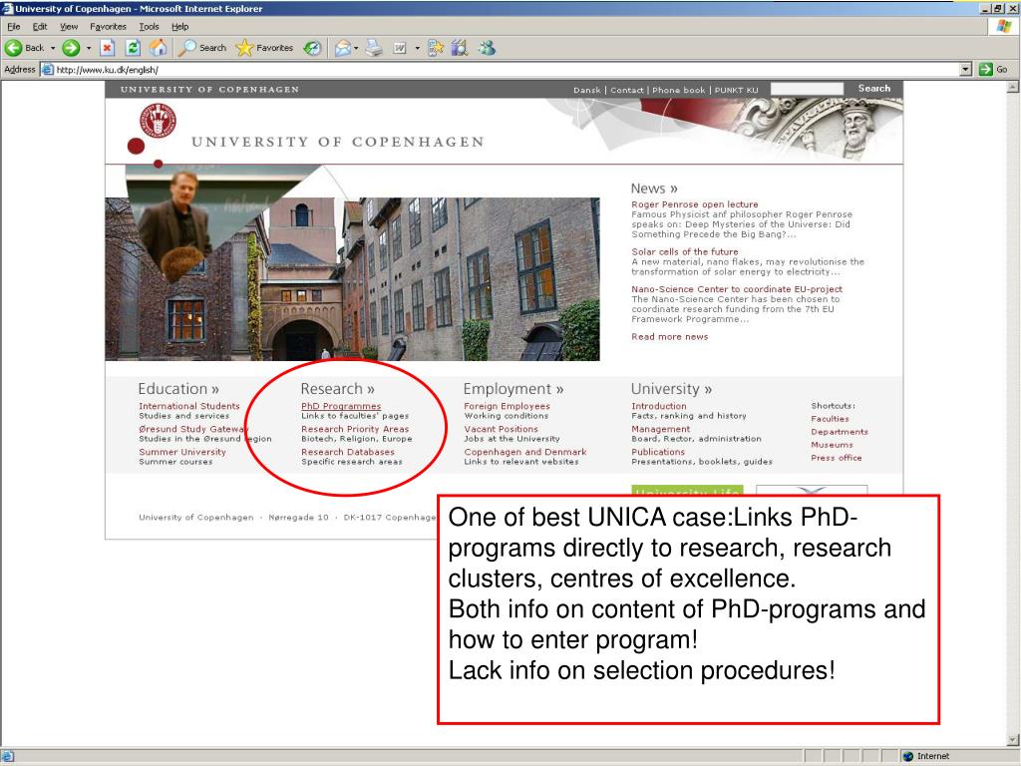
Task: Click the Go arrow button
Action: coord(994,69)
